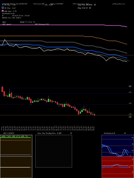Click the last red candlestick near 1.29

pyautogui.click(x=95, y=115)
